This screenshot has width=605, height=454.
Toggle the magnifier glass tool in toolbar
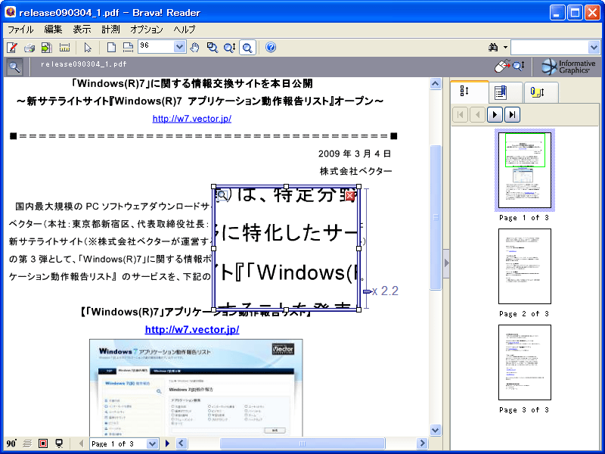click(x=247, y=48)
